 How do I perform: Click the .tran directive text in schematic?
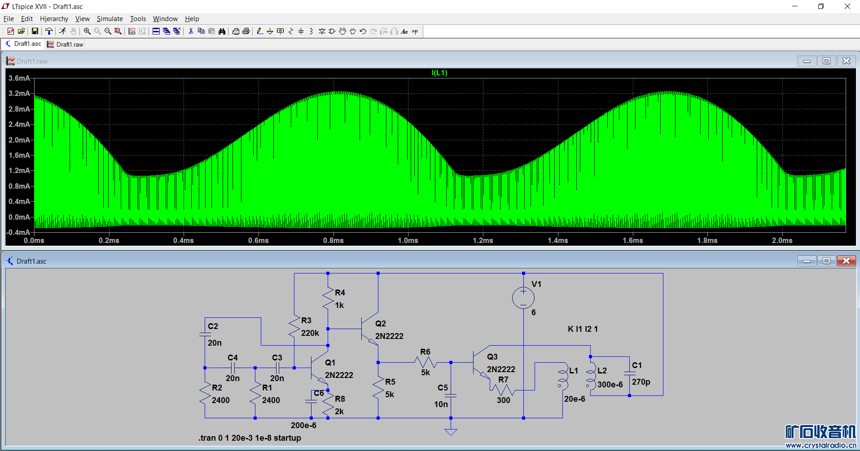[250, 438]
